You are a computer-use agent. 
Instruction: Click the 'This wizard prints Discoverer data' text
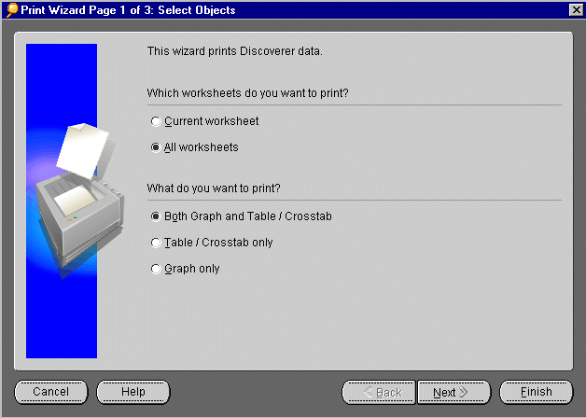point(234,51)
